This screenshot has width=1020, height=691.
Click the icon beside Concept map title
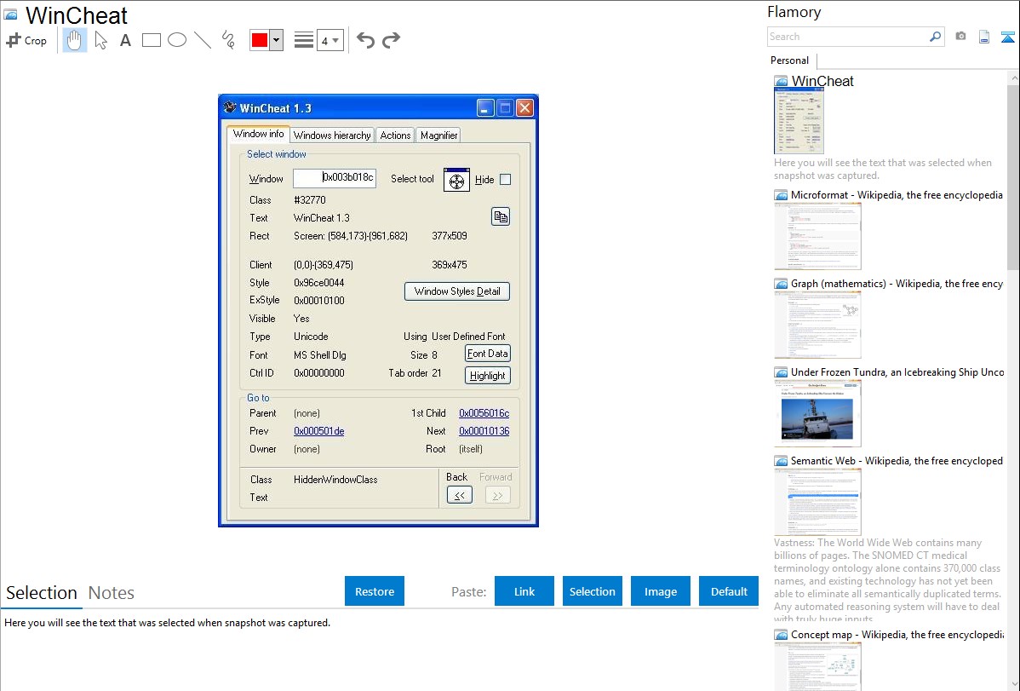(x=781, y=635)
